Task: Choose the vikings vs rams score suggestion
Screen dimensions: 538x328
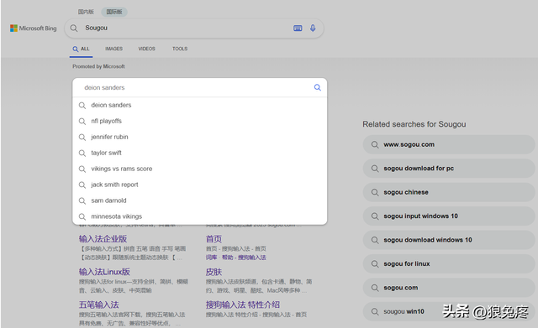Action: tap(200, 169)
